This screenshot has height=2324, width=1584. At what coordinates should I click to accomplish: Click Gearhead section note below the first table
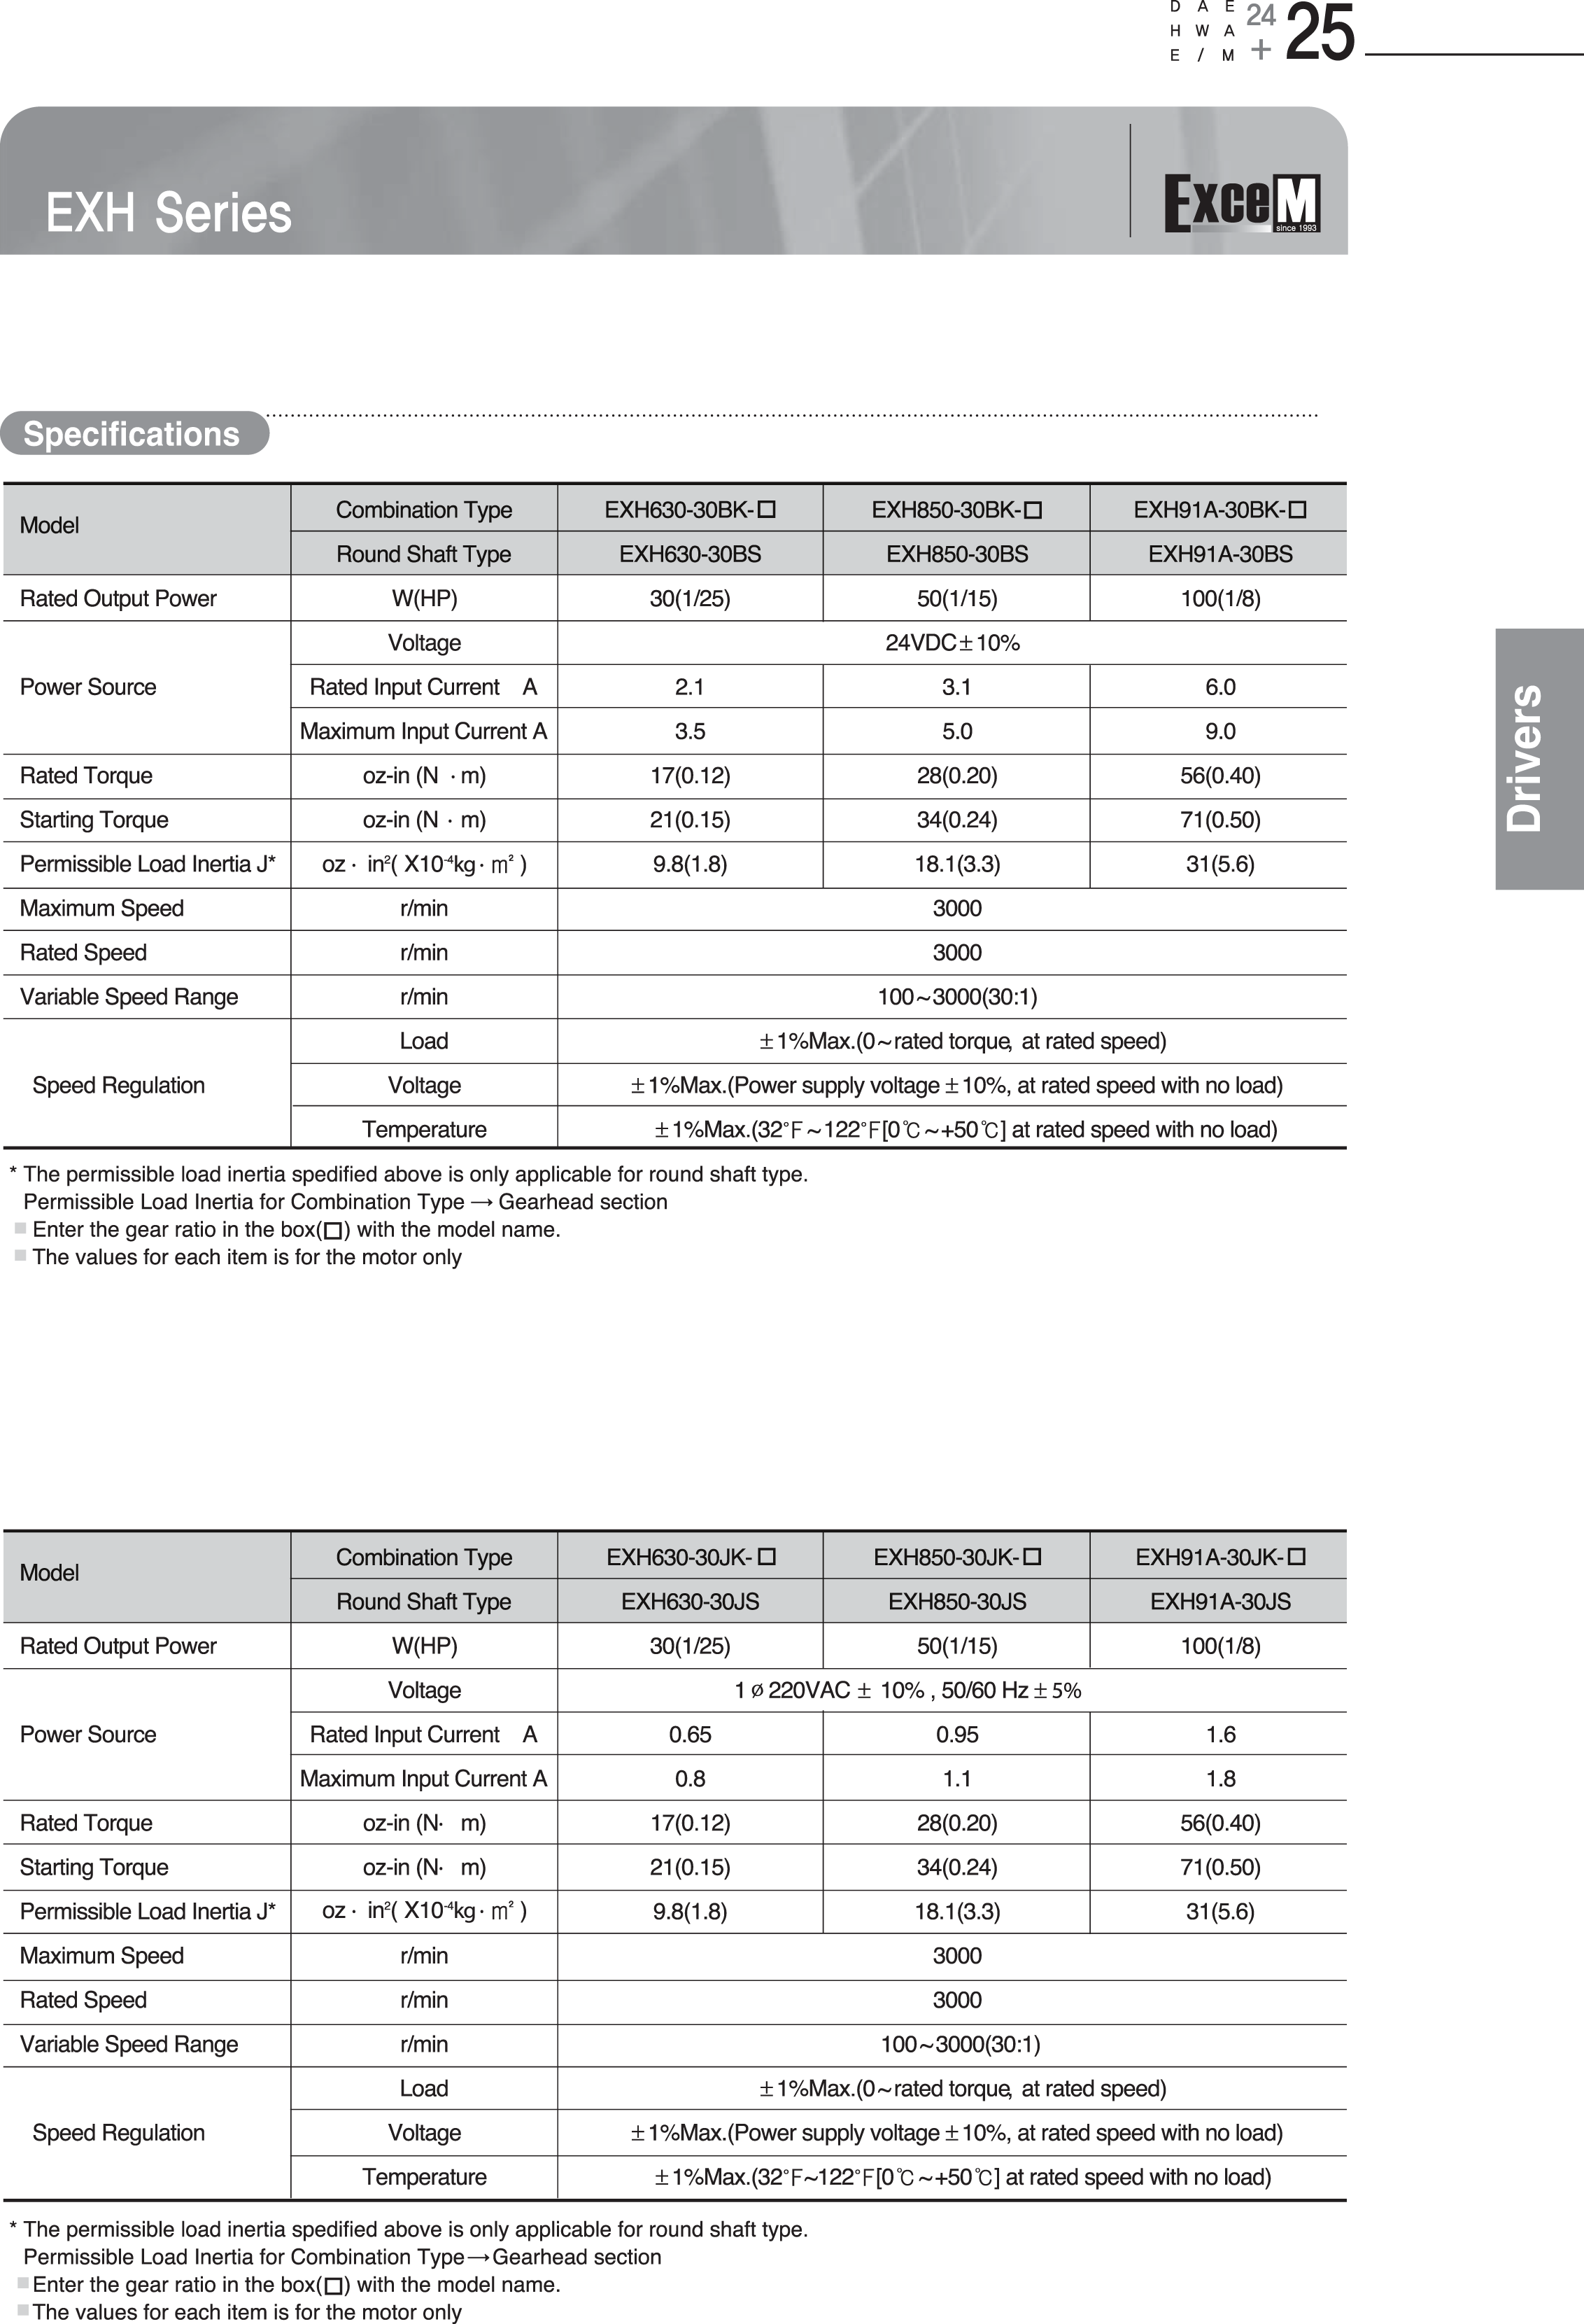click(345, 1202)
